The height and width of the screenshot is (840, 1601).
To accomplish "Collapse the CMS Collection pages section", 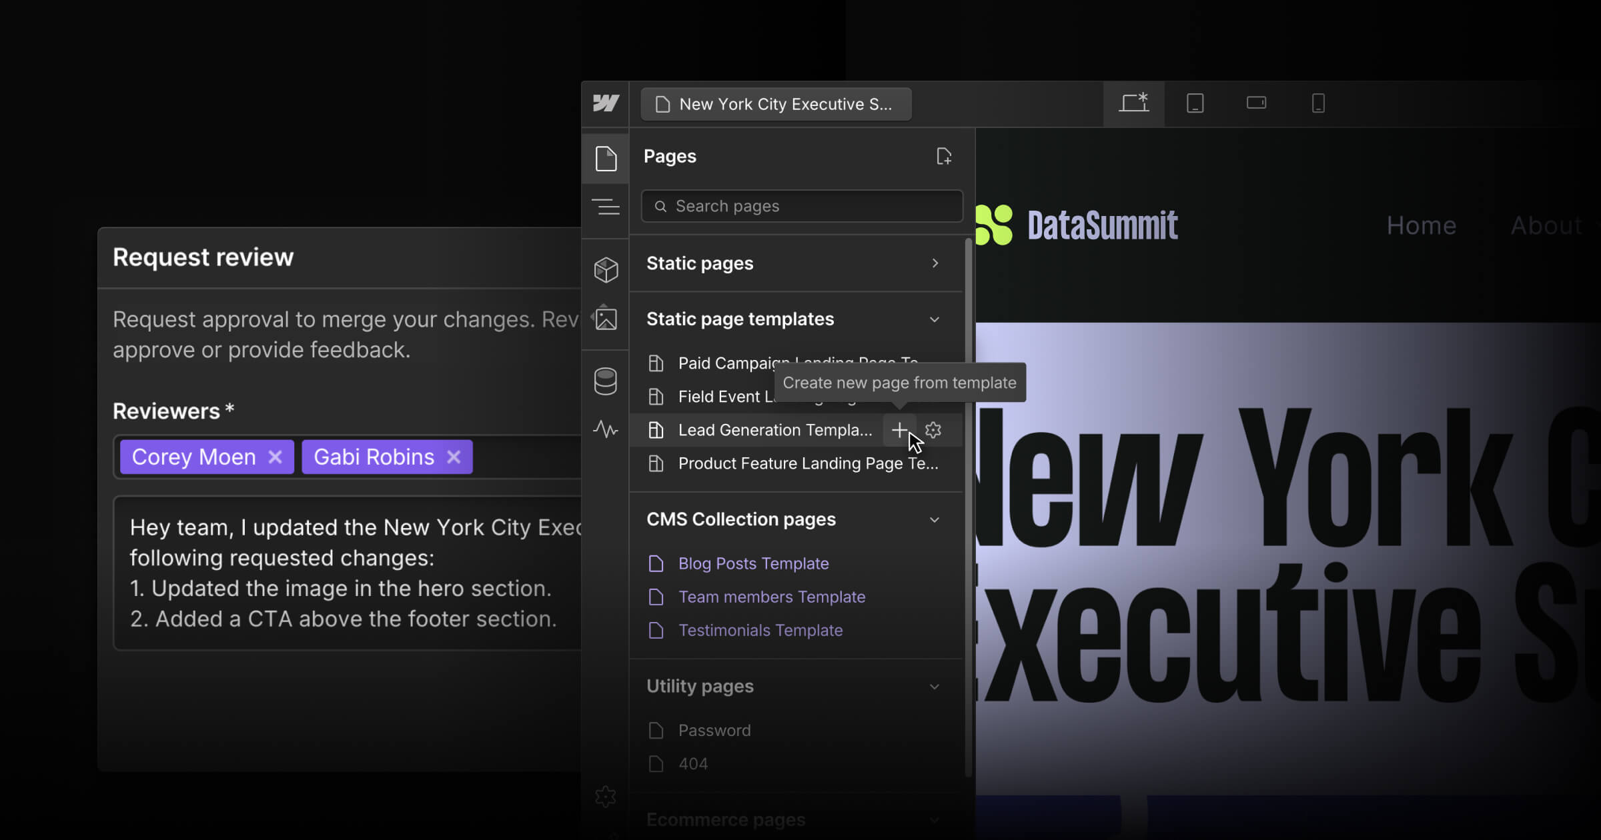I will (935, 520).
